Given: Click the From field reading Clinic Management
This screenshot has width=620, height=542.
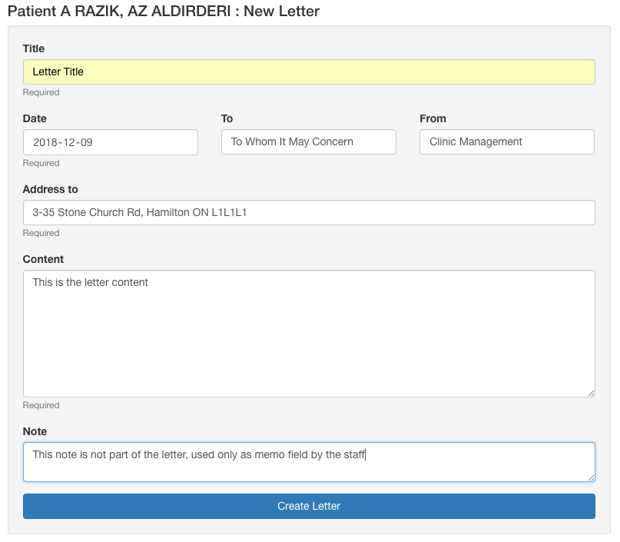Looking at the screenshot, I should (x=507, y=141).
